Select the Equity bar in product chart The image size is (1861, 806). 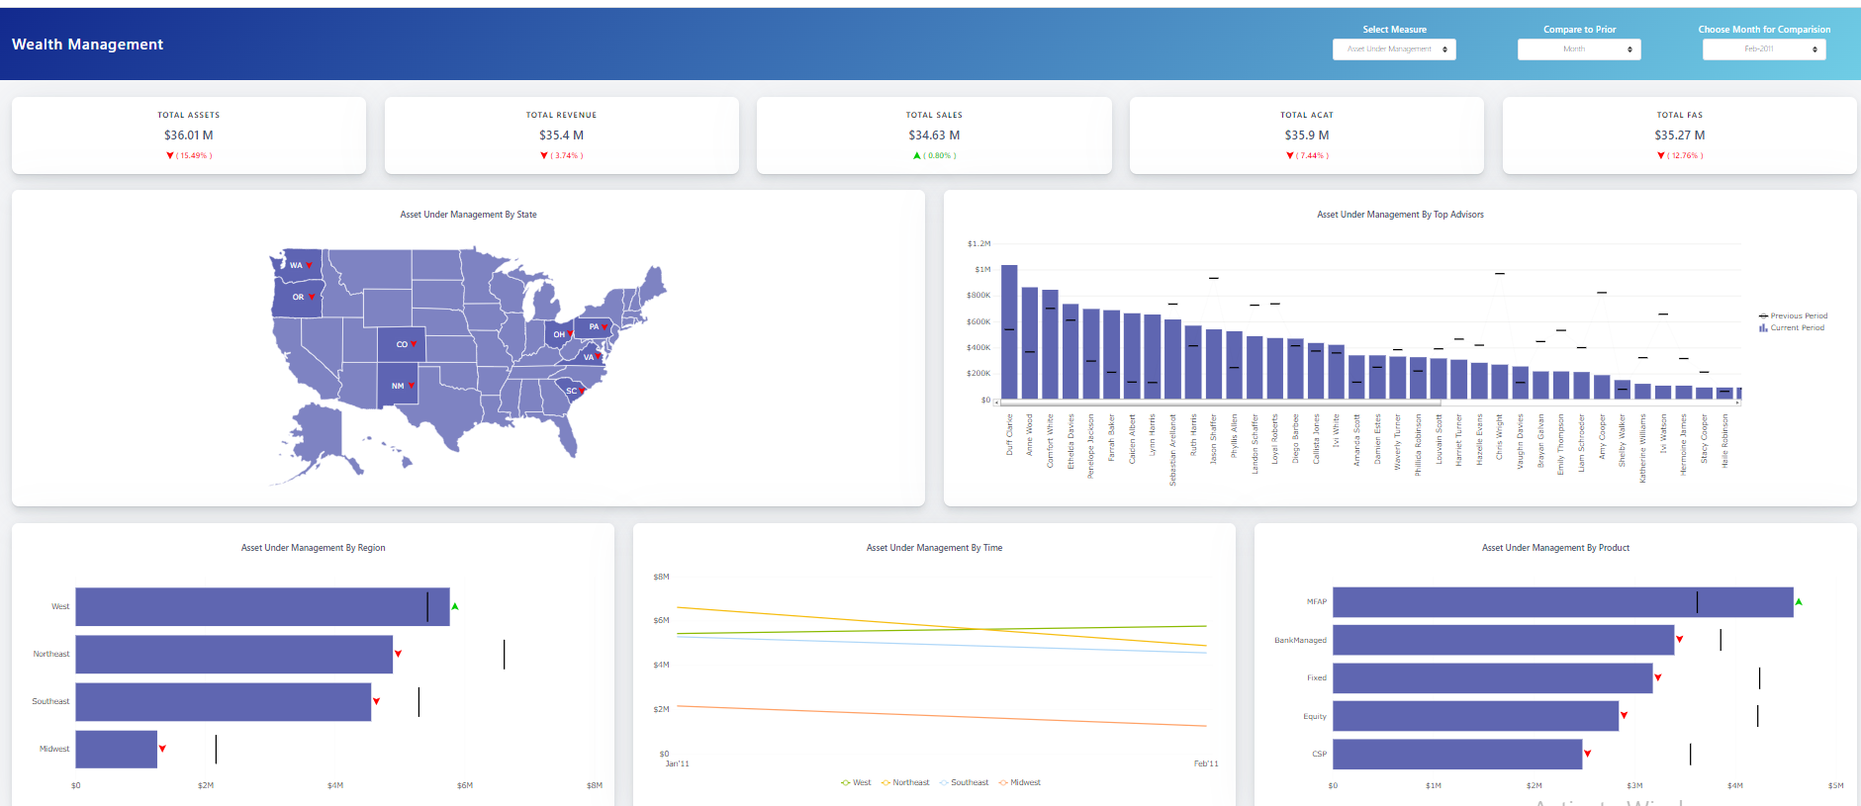(1476, 716)
